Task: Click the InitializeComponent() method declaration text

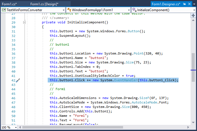Action: [x=75, y=23]
